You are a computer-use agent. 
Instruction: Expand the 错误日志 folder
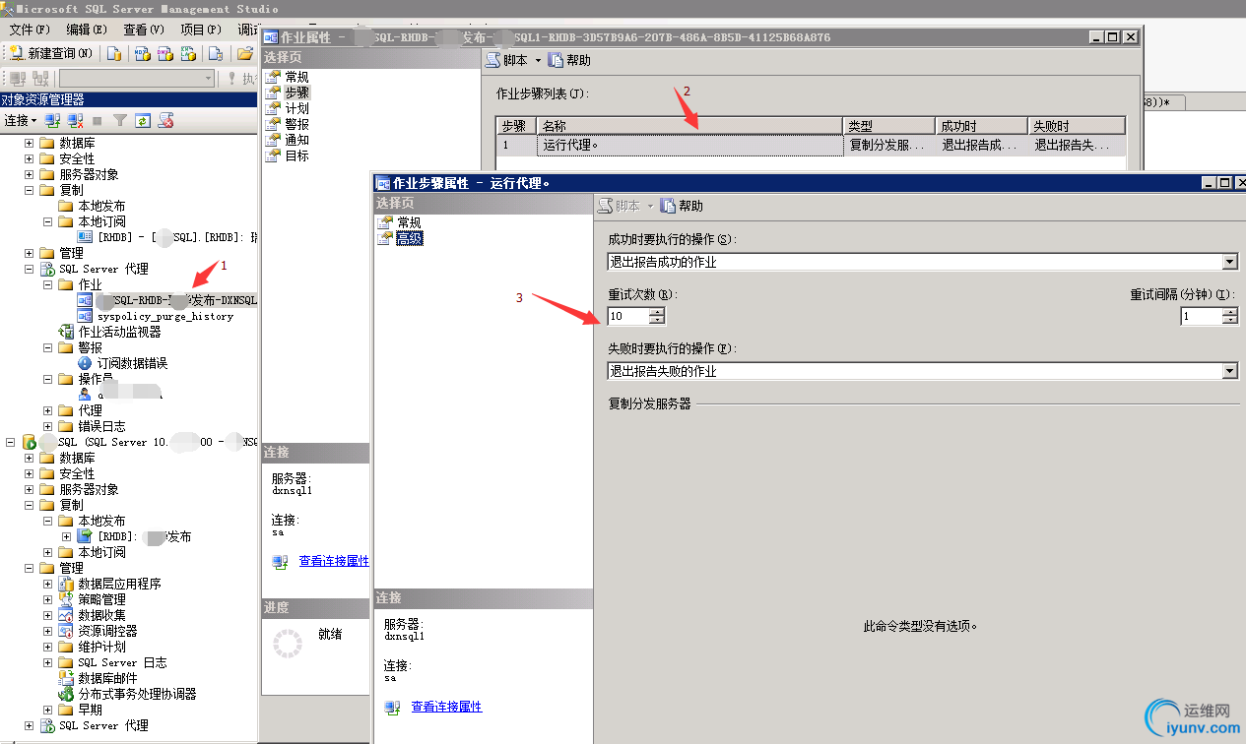pyautogui.click(x=48, y=426)
